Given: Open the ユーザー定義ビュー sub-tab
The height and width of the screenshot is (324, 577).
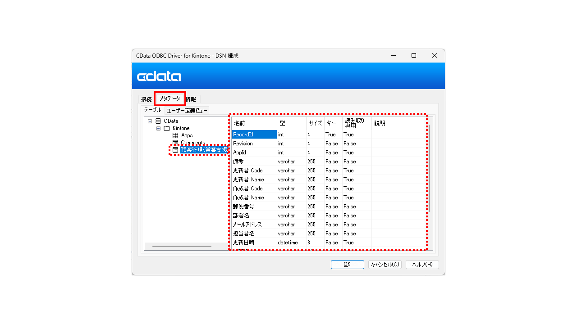Looking at the screenshot, I should (187, 111).
